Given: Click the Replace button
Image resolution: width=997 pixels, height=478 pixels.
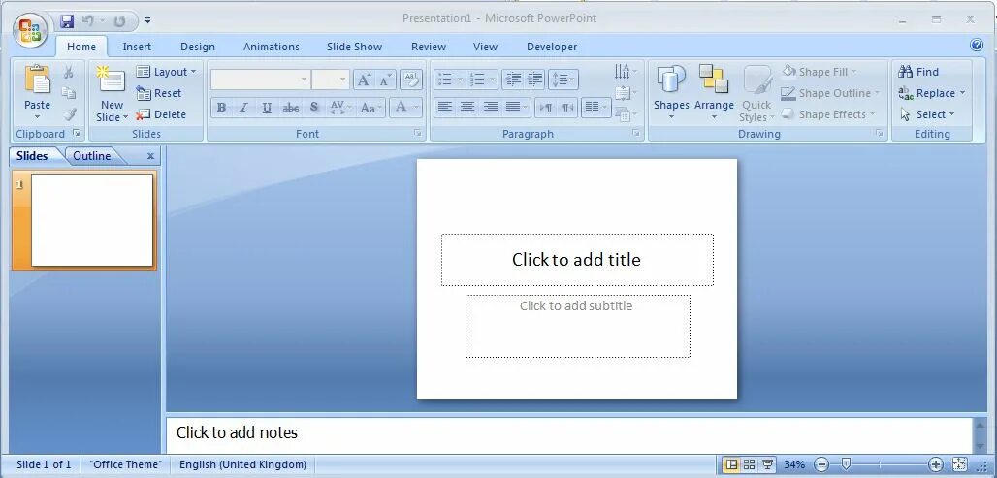Looking at the screenshot, I should click(x=931, y=93).
